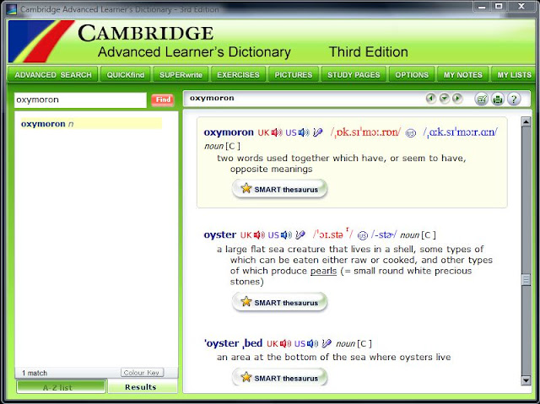
Task: Click the search field containing oxymoron
Action: click(80, 100)
